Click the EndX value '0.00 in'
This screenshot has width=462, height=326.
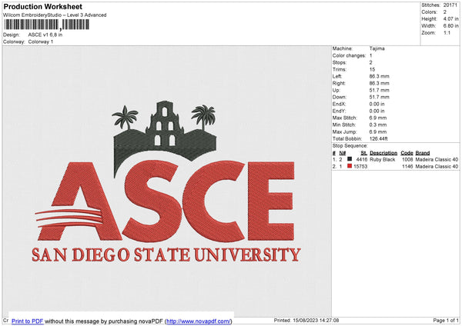pos(377,104)
